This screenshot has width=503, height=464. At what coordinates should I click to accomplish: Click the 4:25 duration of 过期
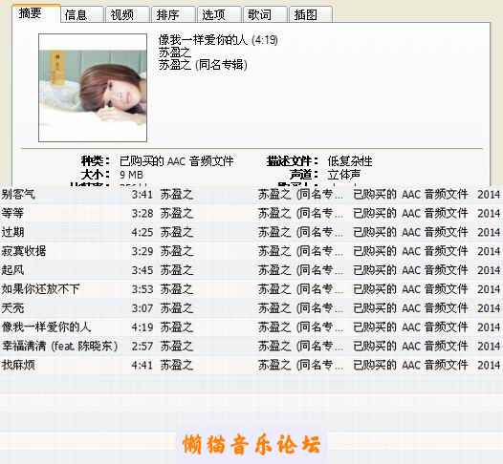click(142, 232)
